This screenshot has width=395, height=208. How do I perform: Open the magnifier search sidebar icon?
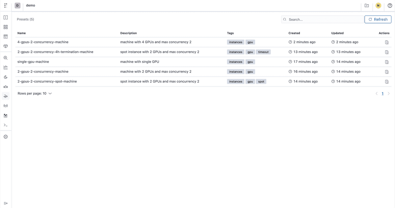point(6,58)
